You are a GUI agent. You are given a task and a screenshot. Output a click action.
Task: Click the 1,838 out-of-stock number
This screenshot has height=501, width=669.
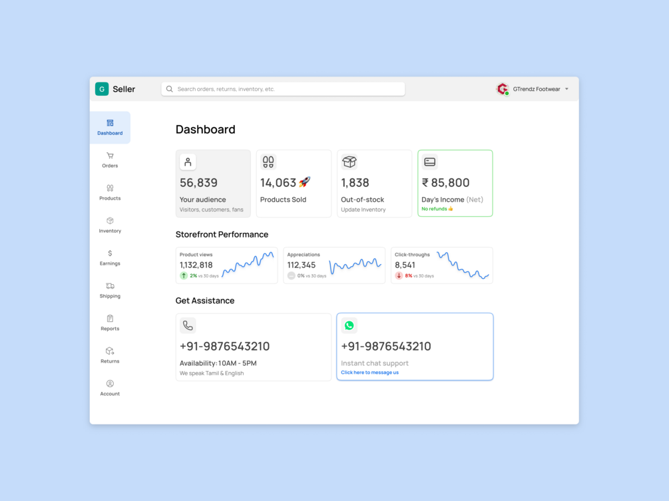coord(355,182)
